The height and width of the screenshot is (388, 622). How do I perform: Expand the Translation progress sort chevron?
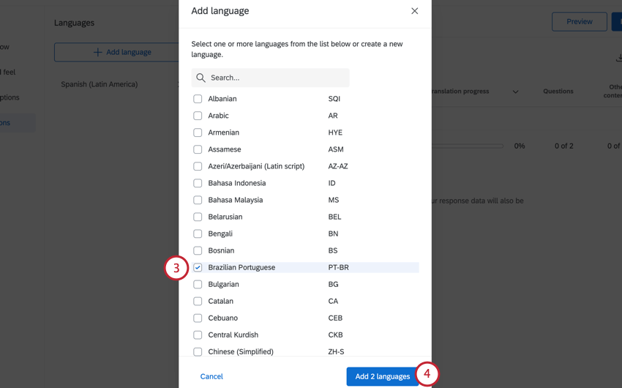coord(515,92)
